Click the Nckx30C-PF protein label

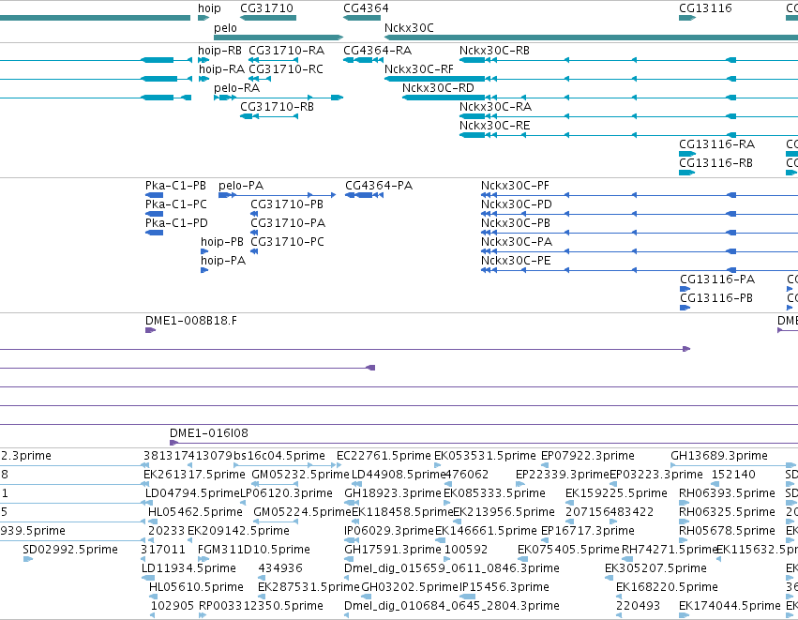[x=515, y=186]
